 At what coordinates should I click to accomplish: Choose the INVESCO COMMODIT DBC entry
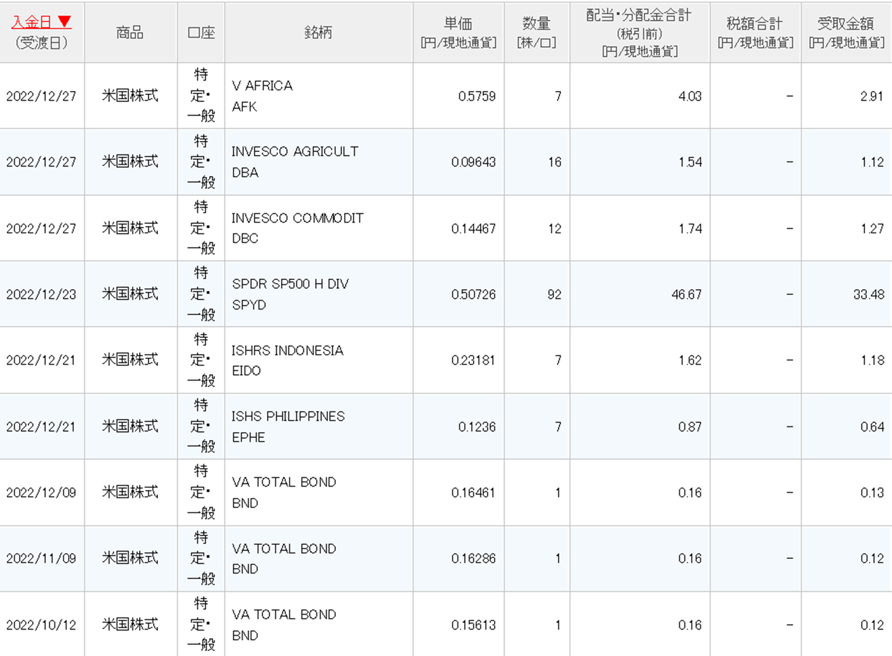pos(297,228)
